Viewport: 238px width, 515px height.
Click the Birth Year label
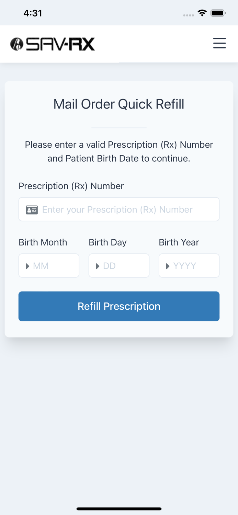179,242
